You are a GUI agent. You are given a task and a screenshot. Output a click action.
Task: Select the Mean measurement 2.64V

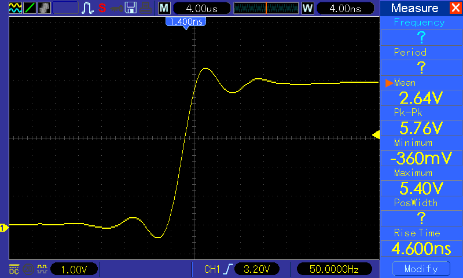point(421,98)
